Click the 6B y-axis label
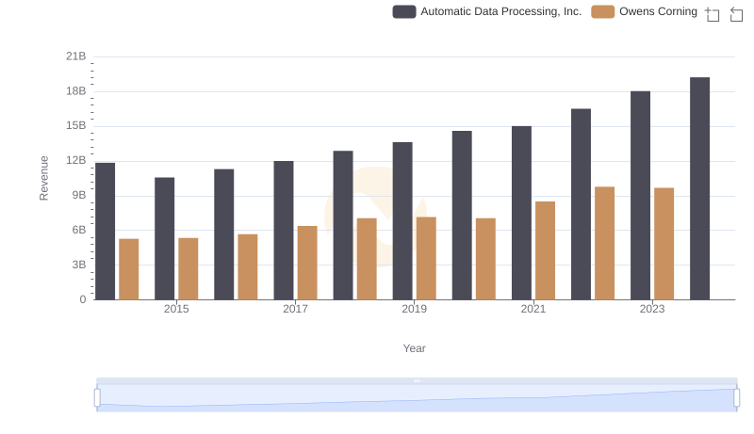This screenshot has width=754, height=434. click(x=79, y=230)
